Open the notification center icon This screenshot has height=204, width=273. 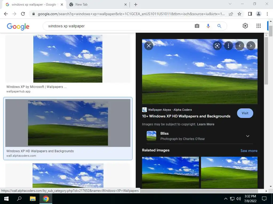(264, 199)
